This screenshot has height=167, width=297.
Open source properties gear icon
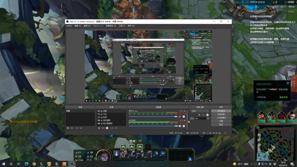click(x=107, y=128)
